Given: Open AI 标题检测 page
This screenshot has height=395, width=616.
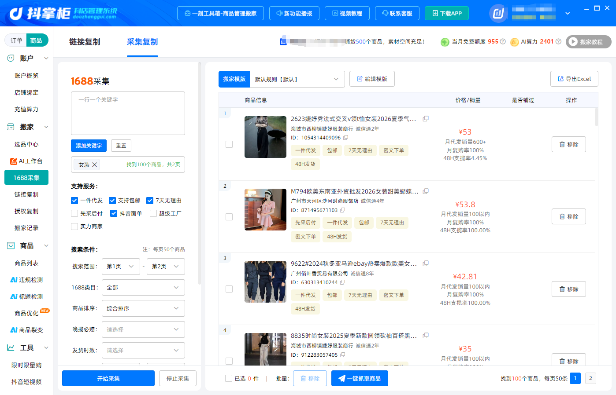Looking at the screenshot, I should coord(26,296).
